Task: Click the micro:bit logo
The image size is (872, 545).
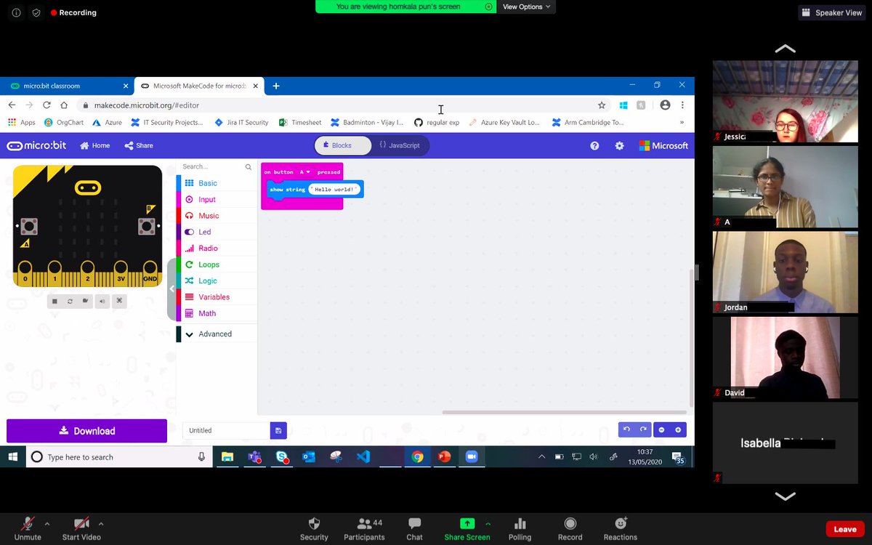Action: click(x=36, y=145)
